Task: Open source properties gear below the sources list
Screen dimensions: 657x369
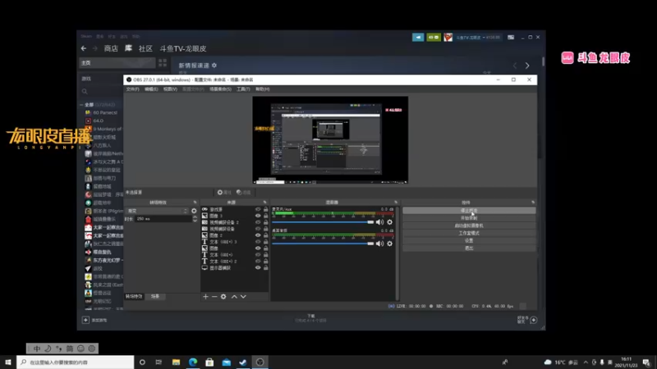Action: click(223, 297)
